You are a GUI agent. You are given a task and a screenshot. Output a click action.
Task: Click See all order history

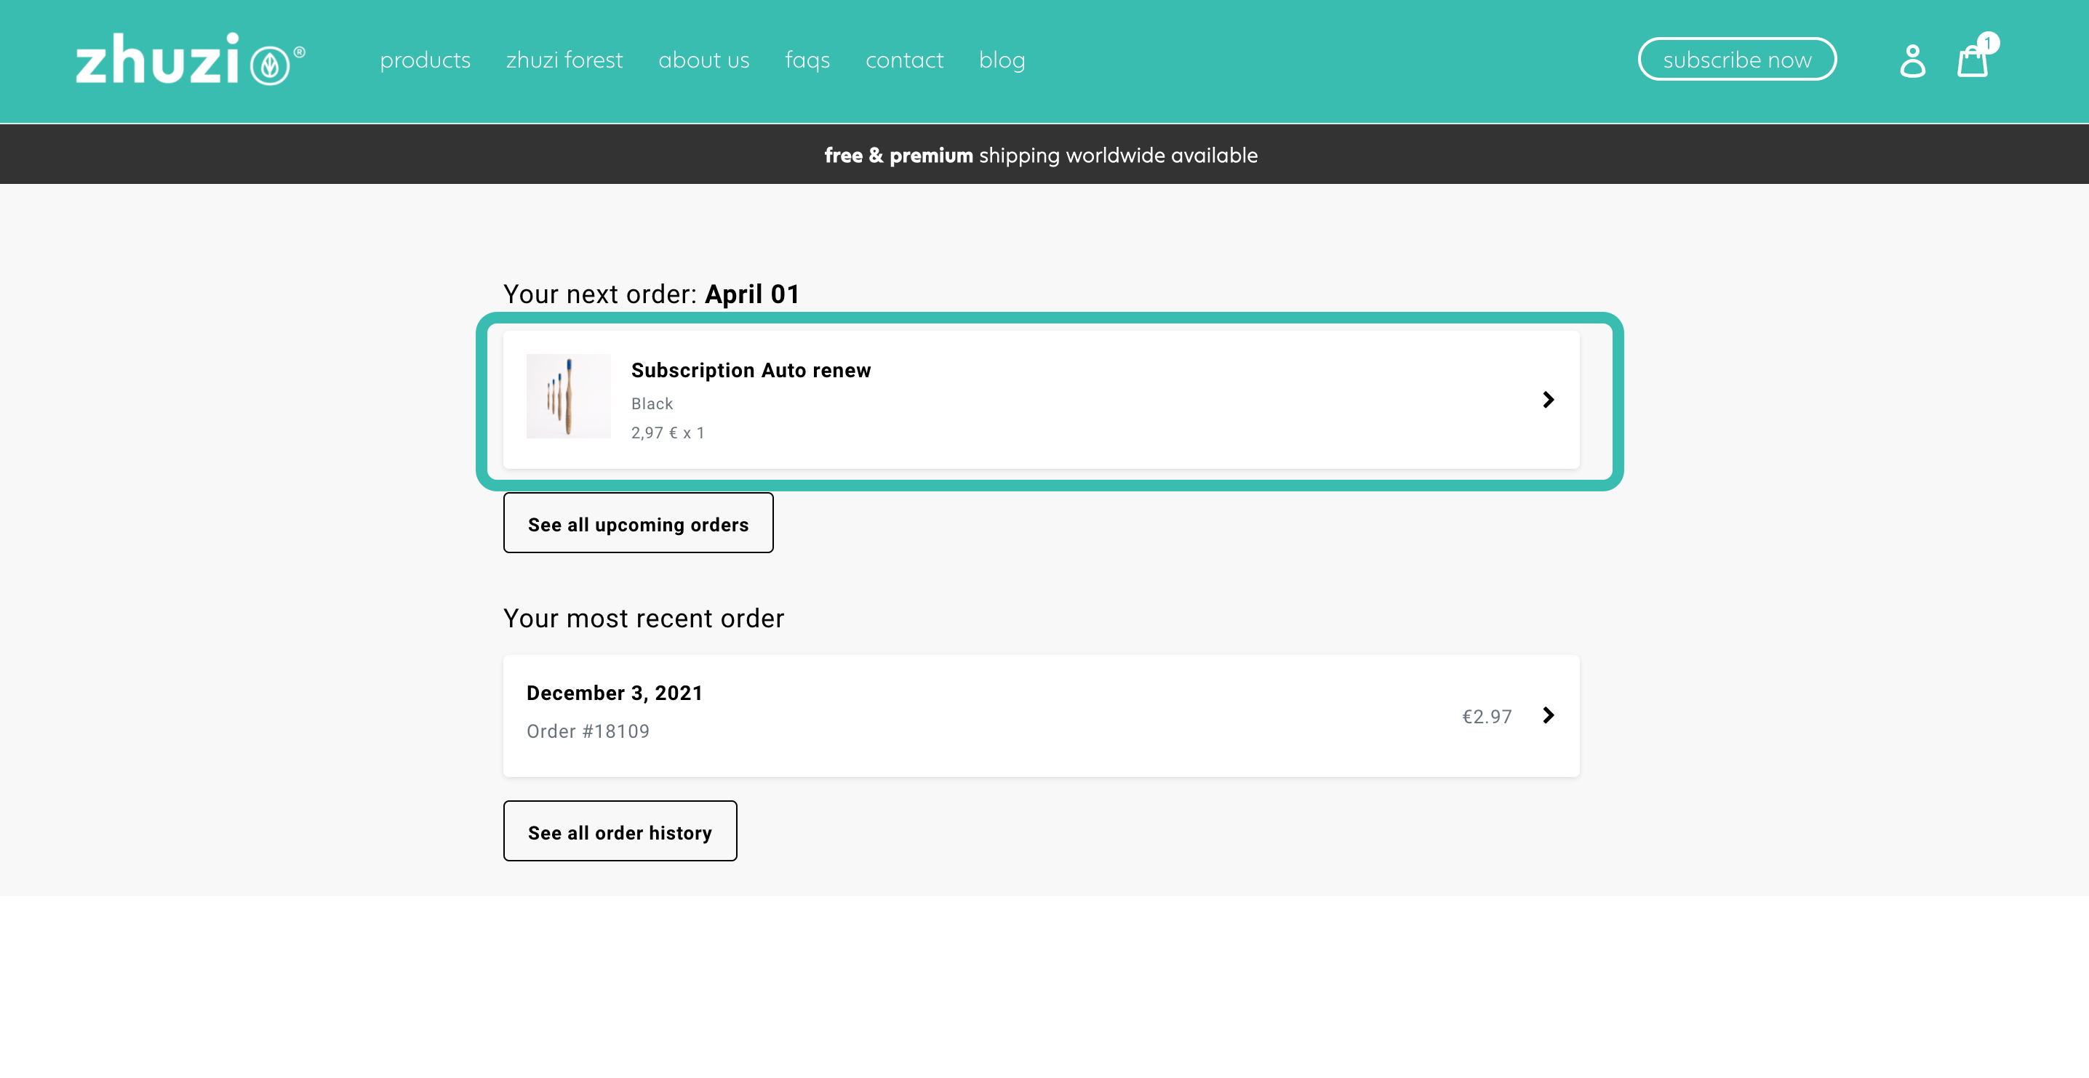620,831
